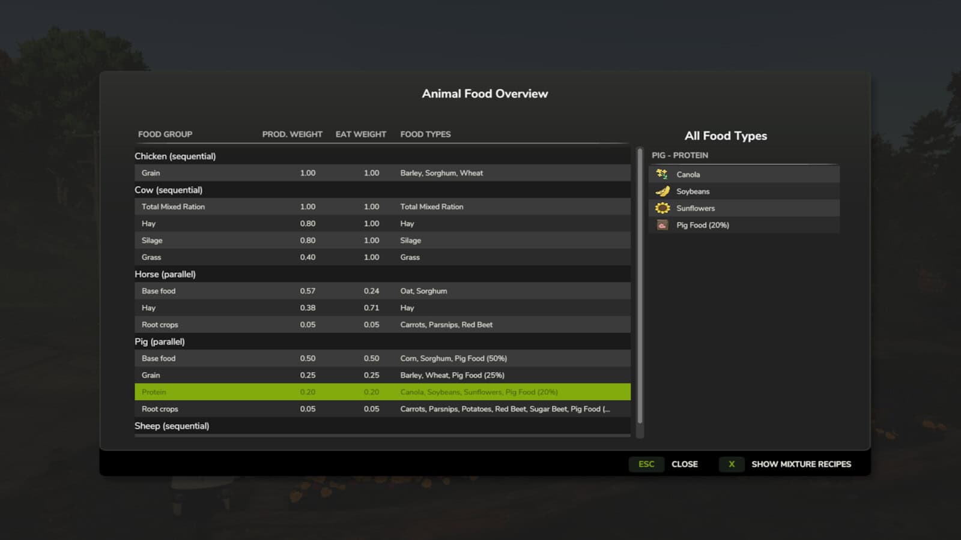This screenshot has width=961, height=540.
Task: Select the Pig Base food row
Action: (382, 358)
